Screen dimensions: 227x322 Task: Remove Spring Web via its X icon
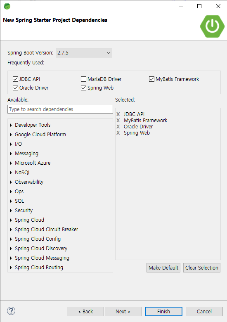click(118, 133)
